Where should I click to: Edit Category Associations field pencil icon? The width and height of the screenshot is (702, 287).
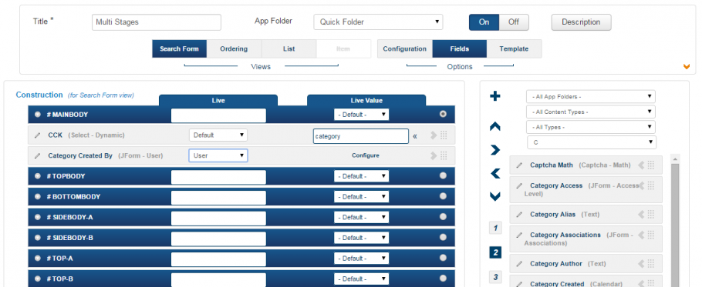tap(519, 235)
